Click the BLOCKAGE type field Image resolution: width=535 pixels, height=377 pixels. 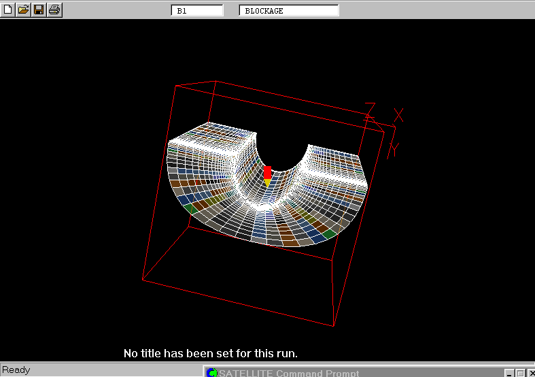289,11
